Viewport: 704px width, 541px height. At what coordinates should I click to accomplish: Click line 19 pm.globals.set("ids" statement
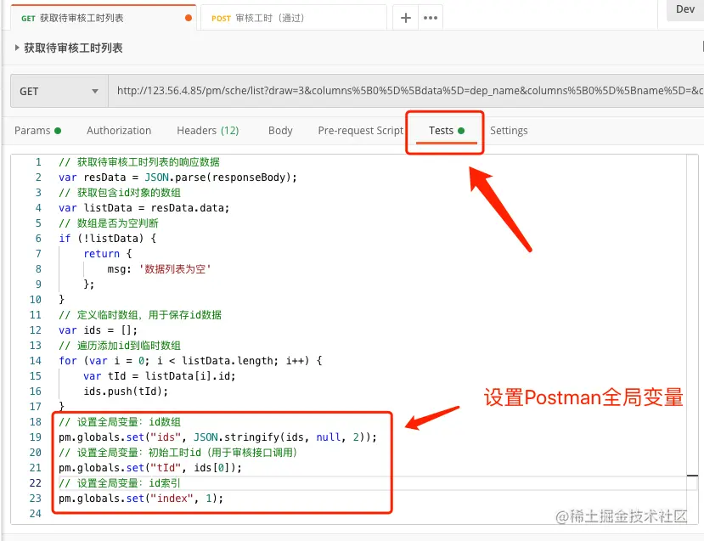tap(217, 437)
